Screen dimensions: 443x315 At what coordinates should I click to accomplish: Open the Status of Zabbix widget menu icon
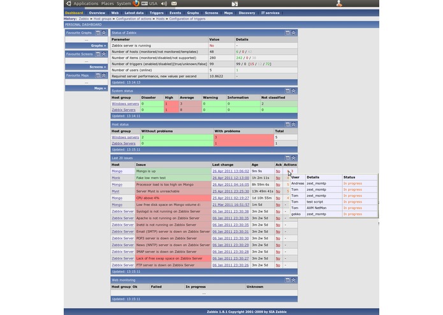pyautogui.click(x=287, y=33)
